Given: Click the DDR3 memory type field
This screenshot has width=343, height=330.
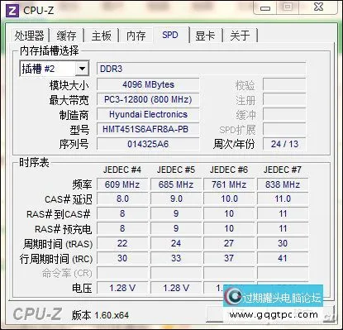Looking at the screenshot, I should (201, 69).
